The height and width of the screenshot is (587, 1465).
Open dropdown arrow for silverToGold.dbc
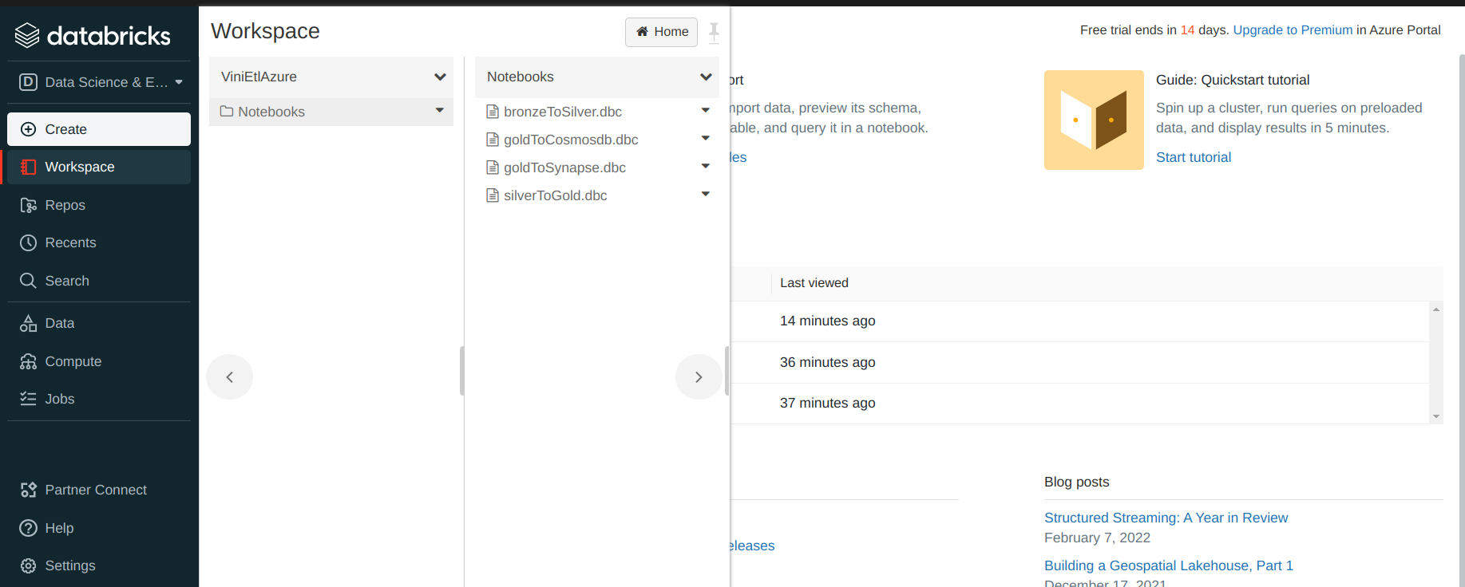[705, 194]
